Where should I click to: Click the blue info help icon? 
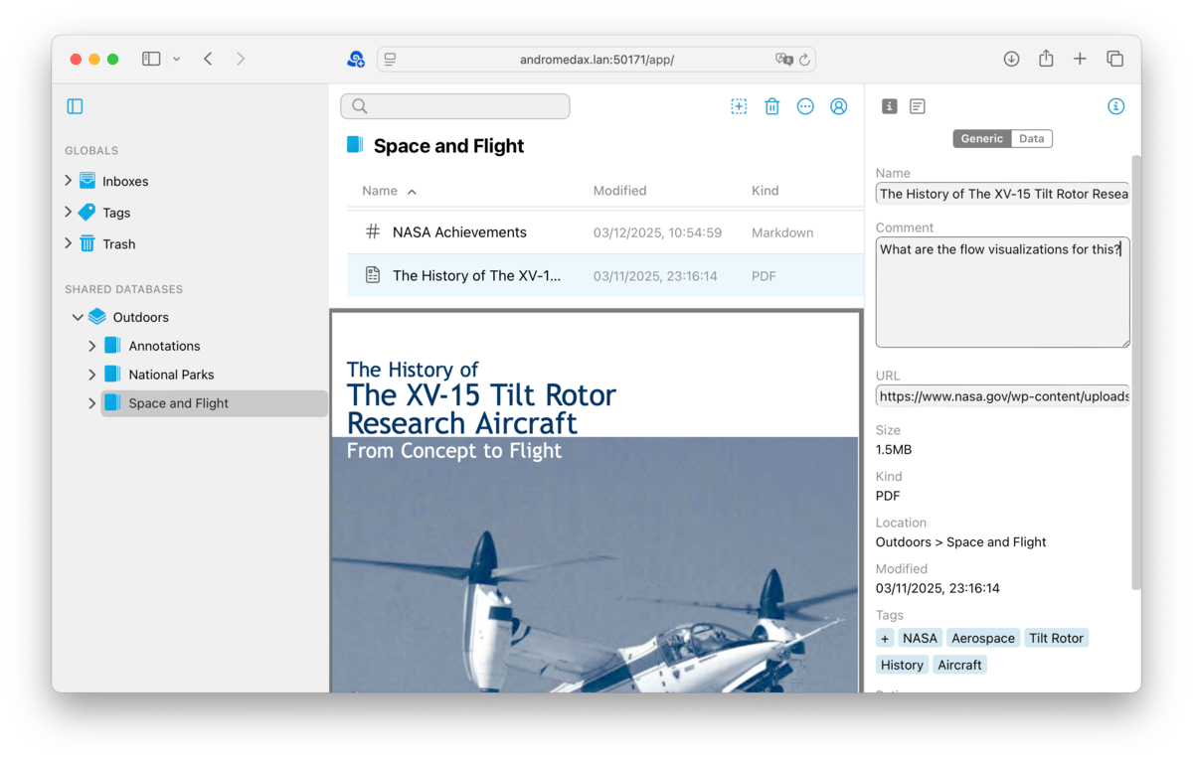1115,106
